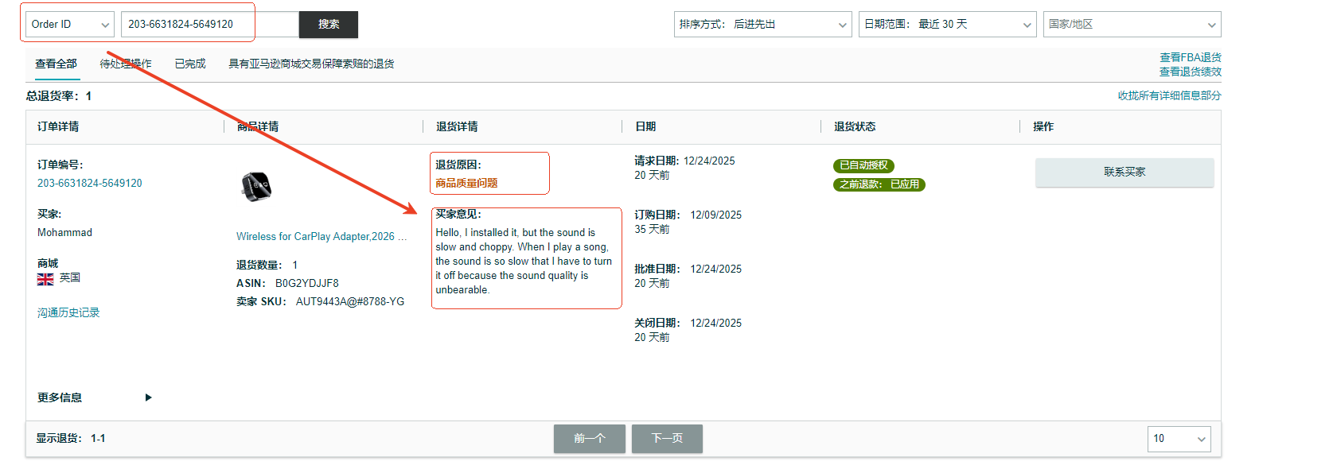1333x469 pixels.
Task: Open the 具有亚马逊商城交易保障索赔的退货 tab
Action: pyautogui.click(x=311, y=64)
